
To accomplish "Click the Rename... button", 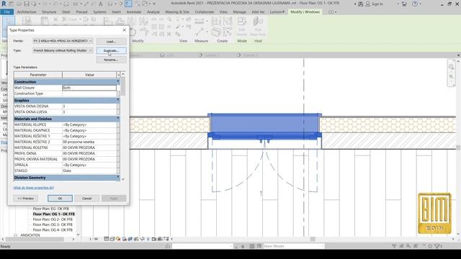I will pyautogui.click(x=112, y=60).
